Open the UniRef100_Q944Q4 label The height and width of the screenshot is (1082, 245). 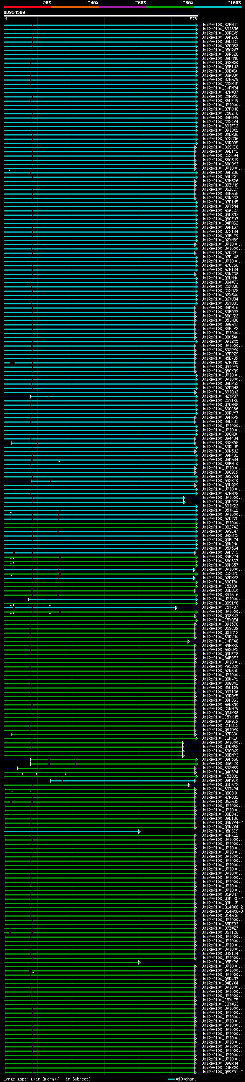pos(219,438)
